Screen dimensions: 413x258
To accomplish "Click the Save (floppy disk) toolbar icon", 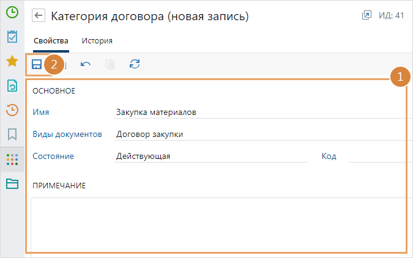I will 37,64.
